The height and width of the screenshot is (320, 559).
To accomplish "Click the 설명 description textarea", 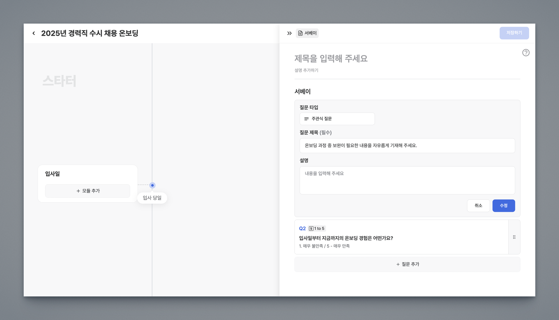I will pos(407,180).
